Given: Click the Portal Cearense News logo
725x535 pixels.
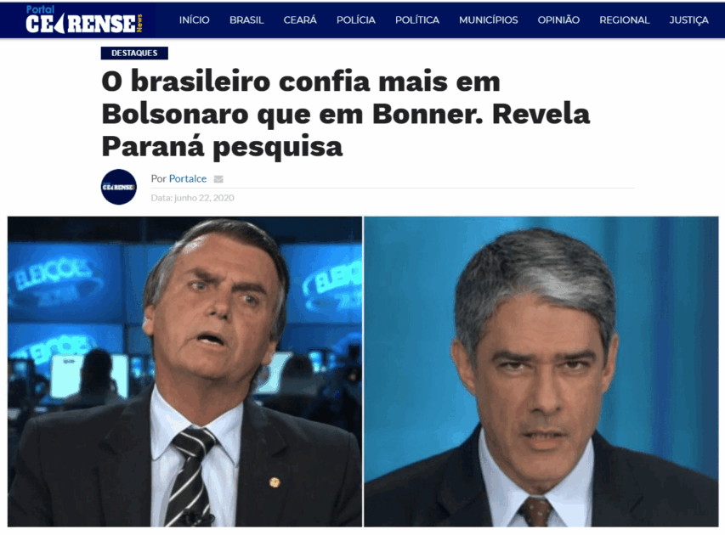Looking at the screenshot, I should point(84,20).
